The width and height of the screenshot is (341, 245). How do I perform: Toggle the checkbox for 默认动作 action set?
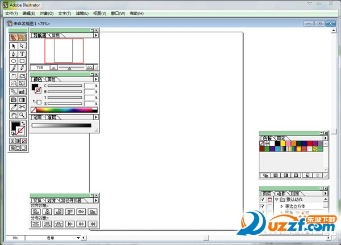pyautogui.click(x=262, y=200)
